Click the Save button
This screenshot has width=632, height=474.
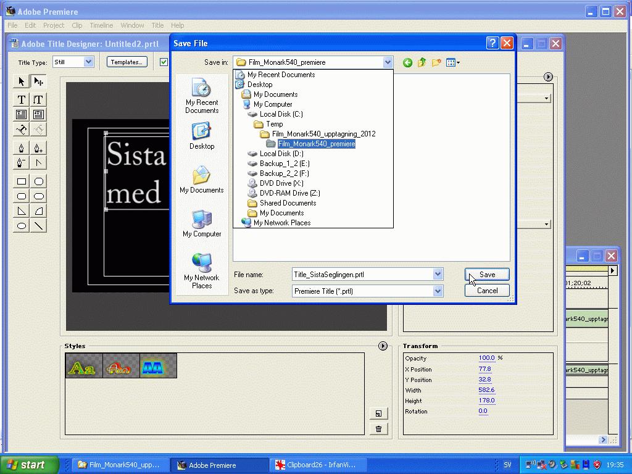[x=487, y=275]
